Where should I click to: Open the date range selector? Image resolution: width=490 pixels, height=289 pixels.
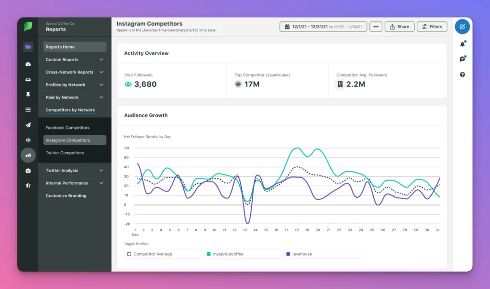pyautogui.click(x=323, y=26)
